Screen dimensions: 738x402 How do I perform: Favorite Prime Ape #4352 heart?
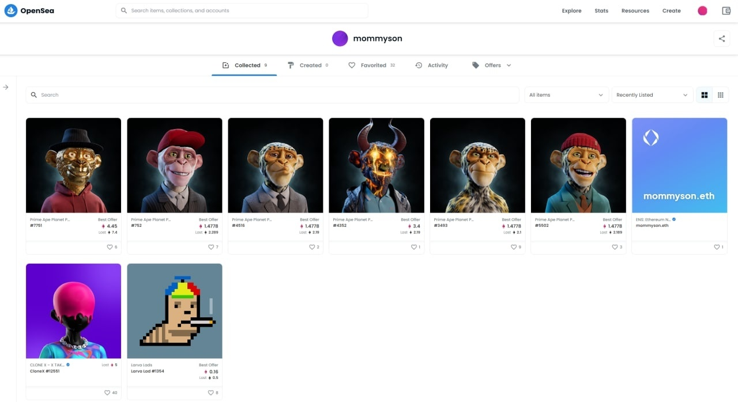[413, 247]
